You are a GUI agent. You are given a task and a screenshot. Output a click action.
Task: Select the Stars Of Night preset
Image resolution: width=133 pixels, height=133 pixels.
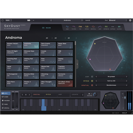[x=14, y=53]
